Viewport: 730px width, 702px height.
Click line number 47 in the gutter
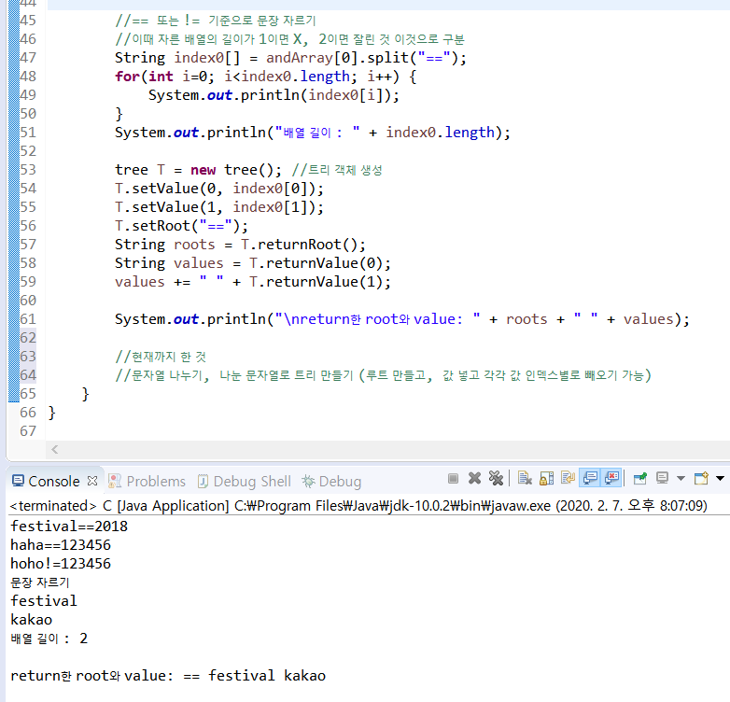[x=28, y=58]
